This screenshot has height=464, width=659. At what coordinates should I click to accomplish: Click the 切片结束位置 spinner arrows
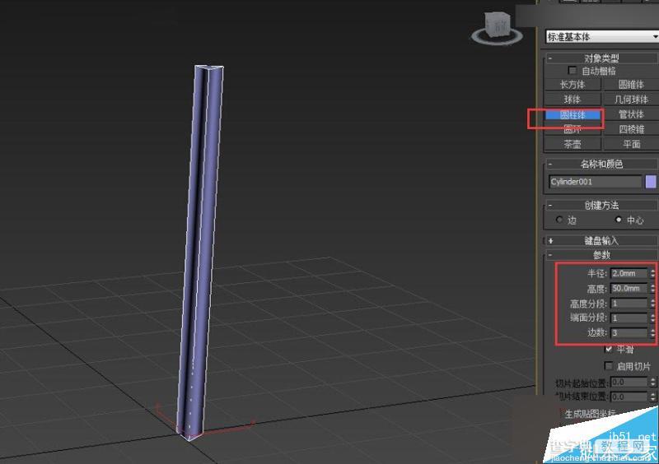click(x=652, y=397)
